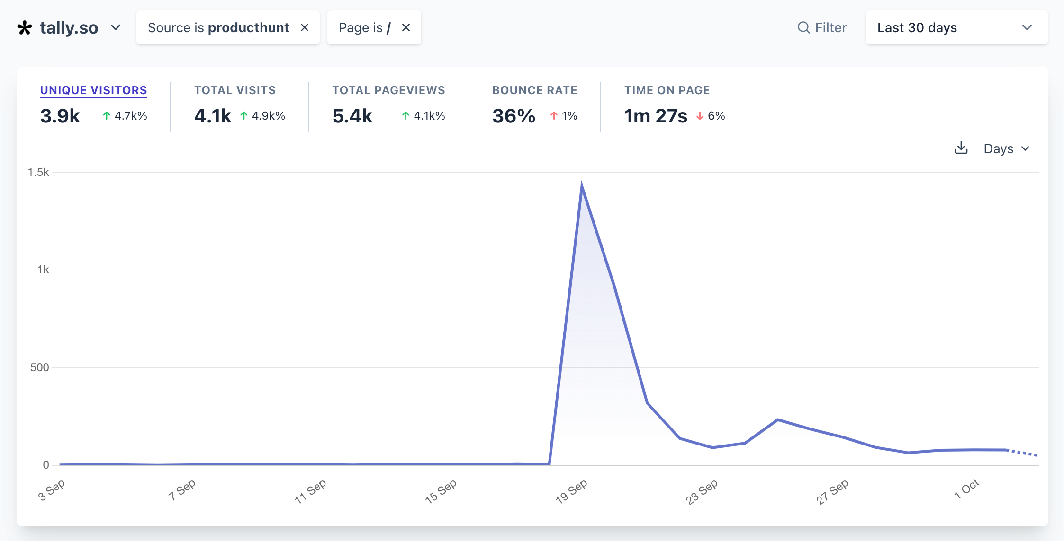Edit the Page is / filter pill

tap(364, 28)
